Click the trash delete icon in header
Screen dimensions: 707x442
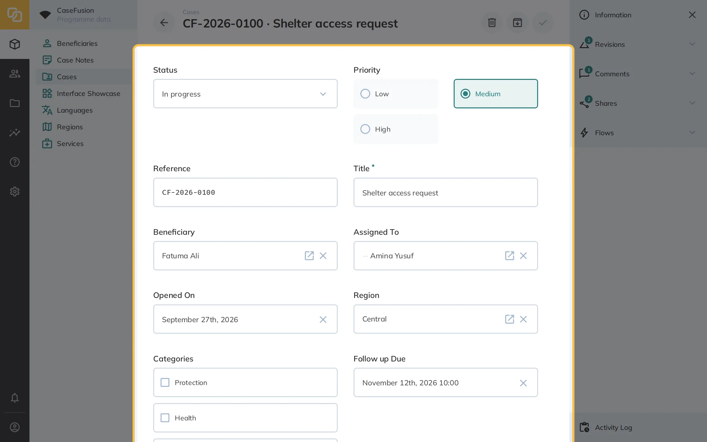pos(492,23)
